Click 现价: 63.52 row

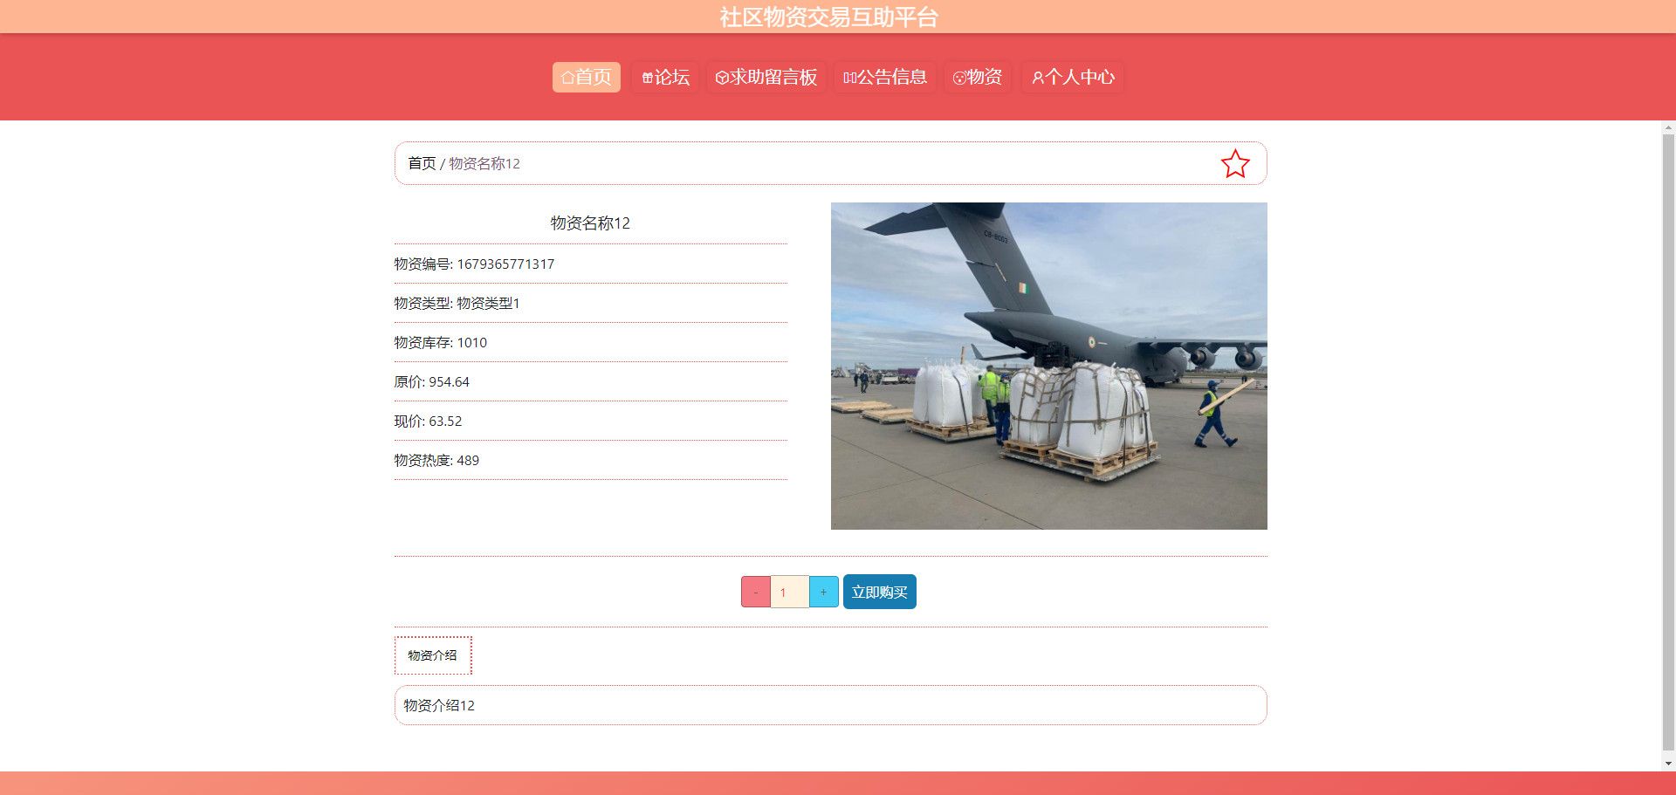click(x=590, y=421)
